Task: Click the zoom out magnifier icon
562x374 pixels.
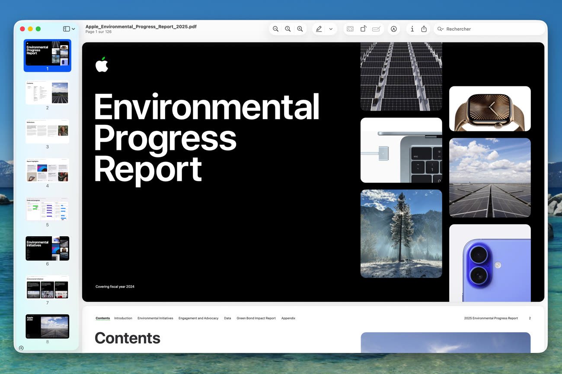Action: pyautogui.click(x=275, y=29)
